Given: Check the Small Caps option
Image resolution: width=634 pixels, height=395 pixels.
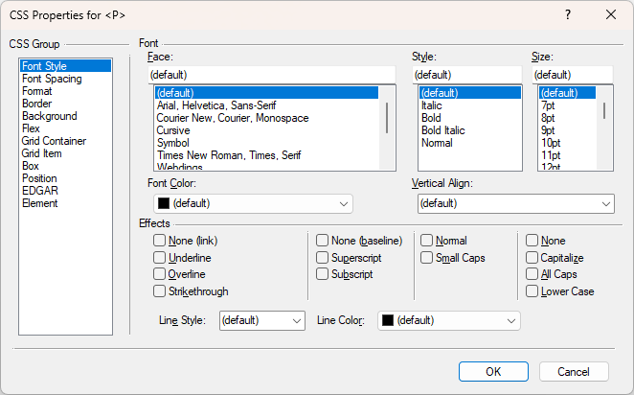Looking at the screenshot, I should (427, 258).
